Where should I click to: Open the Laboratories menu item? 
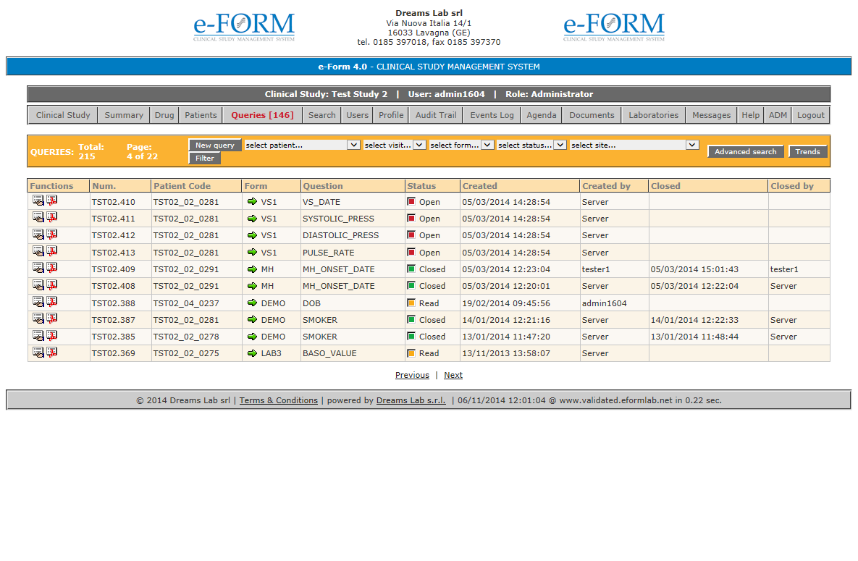pyautogui.click(x=653, y=115)
